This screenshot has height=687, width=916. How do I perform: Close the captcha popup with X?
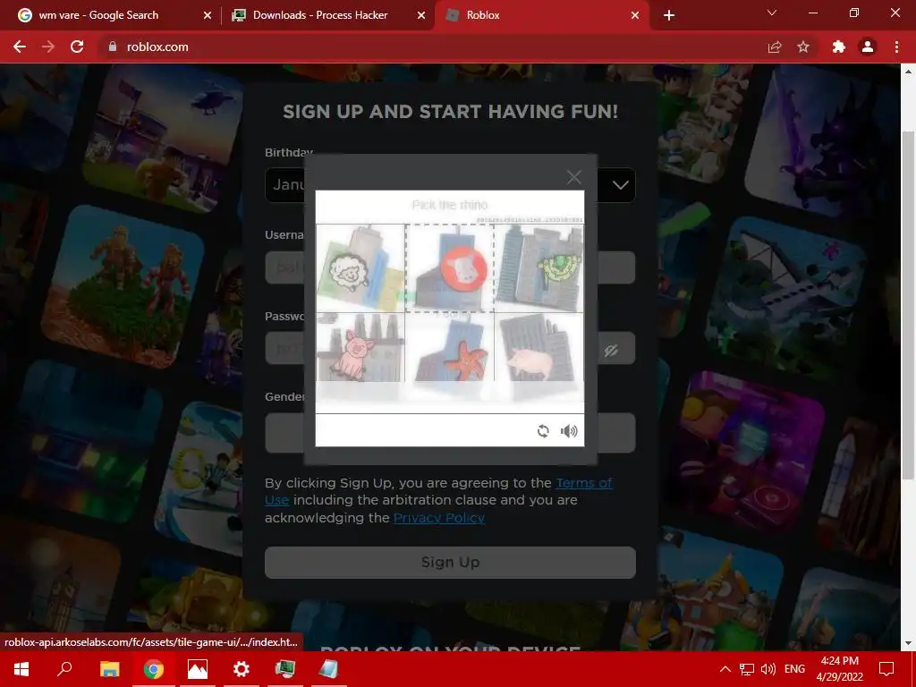[573, 177]
